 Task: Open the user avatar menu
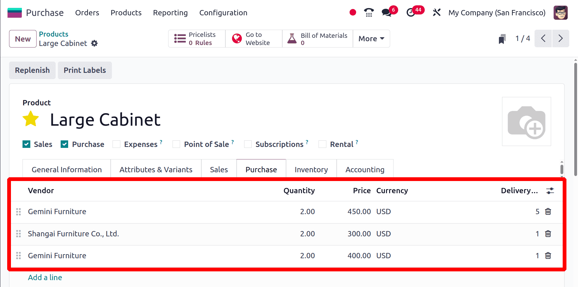pos(560,13)
